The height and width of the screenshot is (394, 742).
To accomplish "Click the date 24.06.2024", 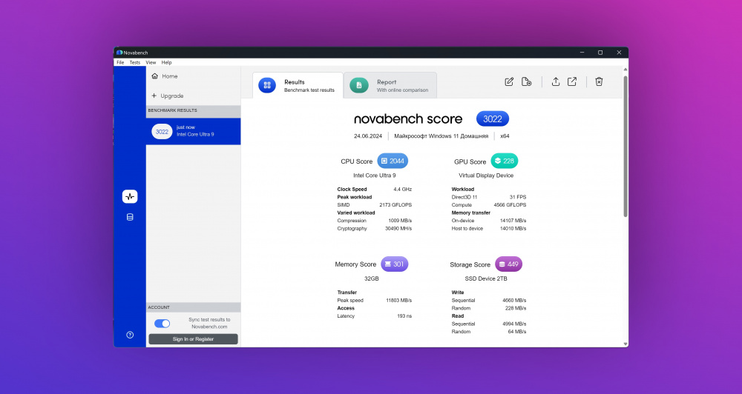I will click(x=368, y=136).
